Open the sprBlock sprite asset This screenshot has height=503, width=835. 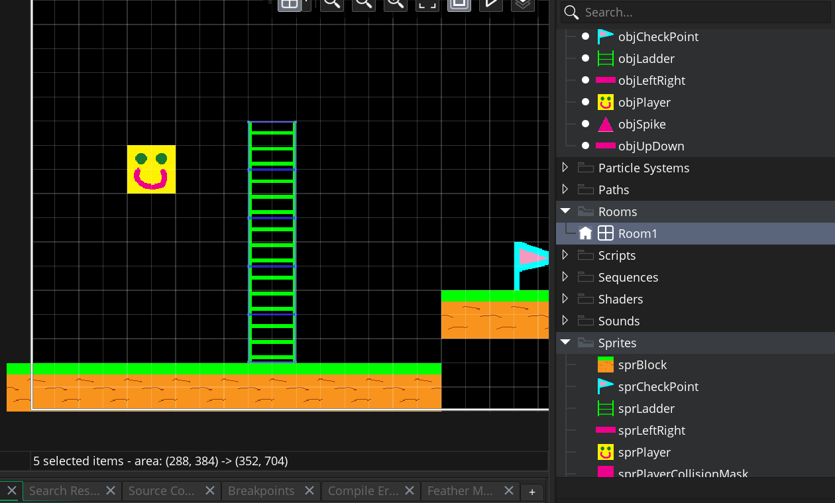pos(641,365)
